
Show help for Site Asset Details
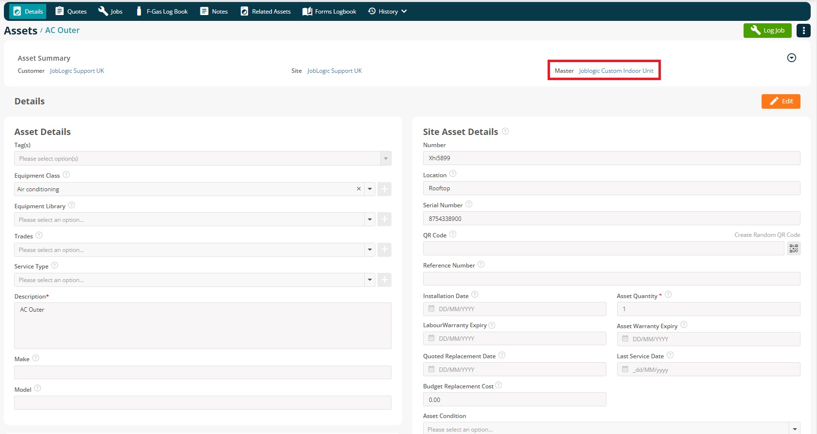(506, 131)
